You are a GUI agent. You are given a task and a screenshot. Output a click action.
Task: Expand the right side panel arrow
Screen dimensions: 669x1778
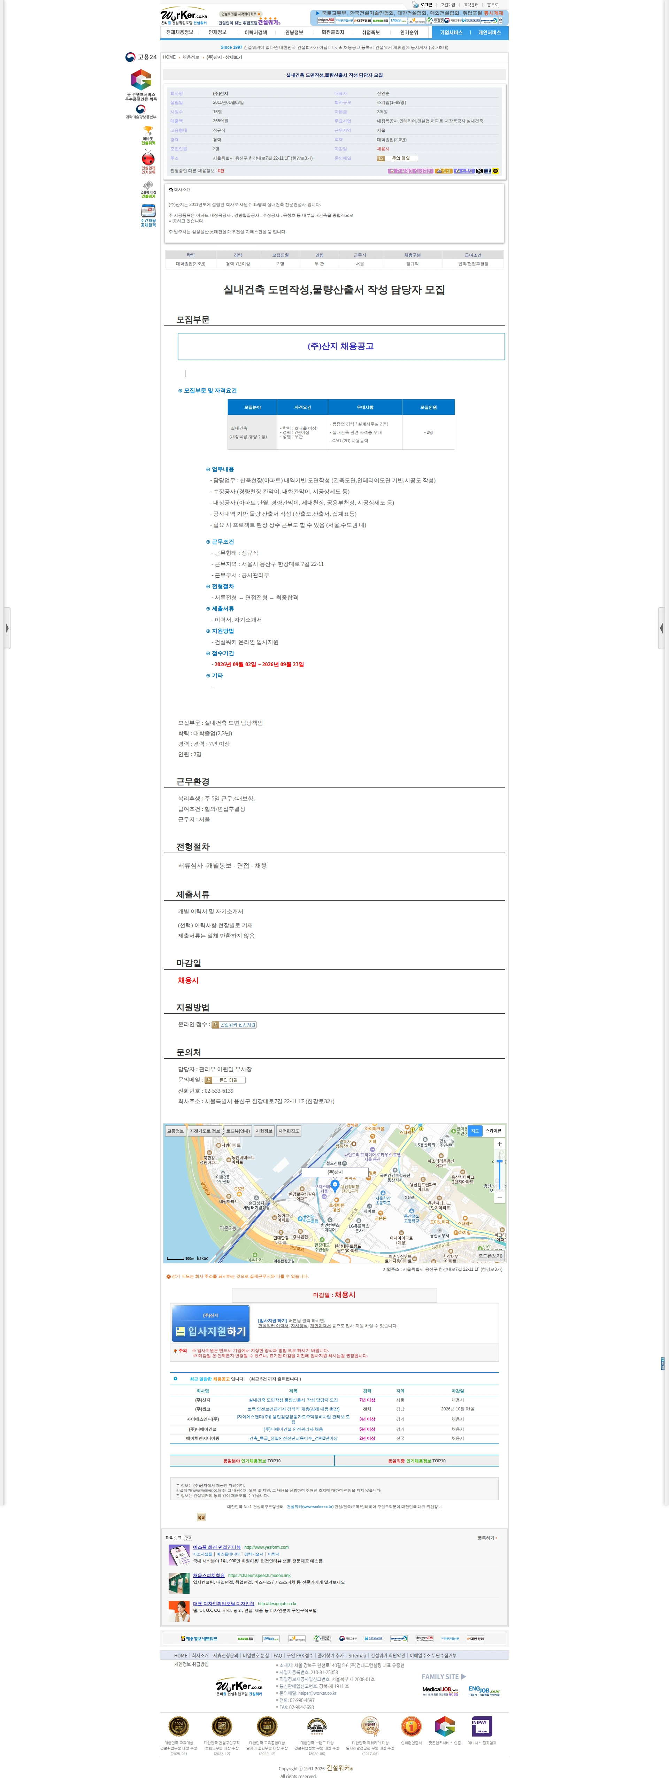(661, 628)
